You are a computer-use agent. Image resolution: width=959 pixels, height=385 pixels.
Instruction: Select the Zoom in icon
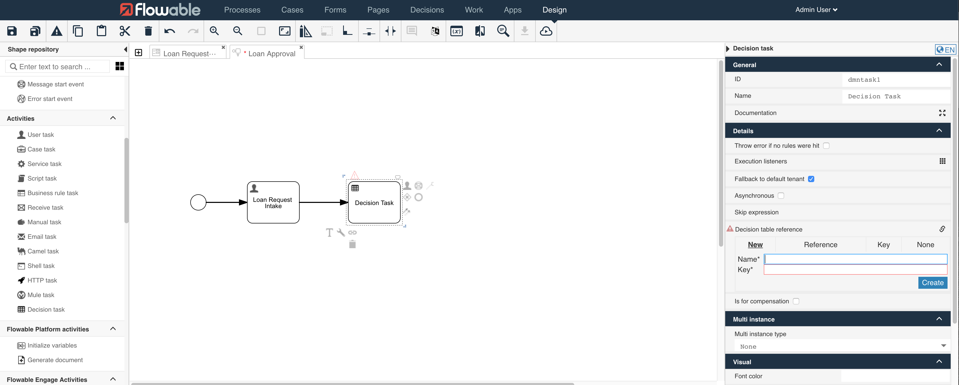tap(214, 31)
